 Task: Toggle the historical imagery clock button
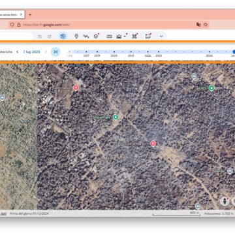pyautogui.click(x=63, y=37)
